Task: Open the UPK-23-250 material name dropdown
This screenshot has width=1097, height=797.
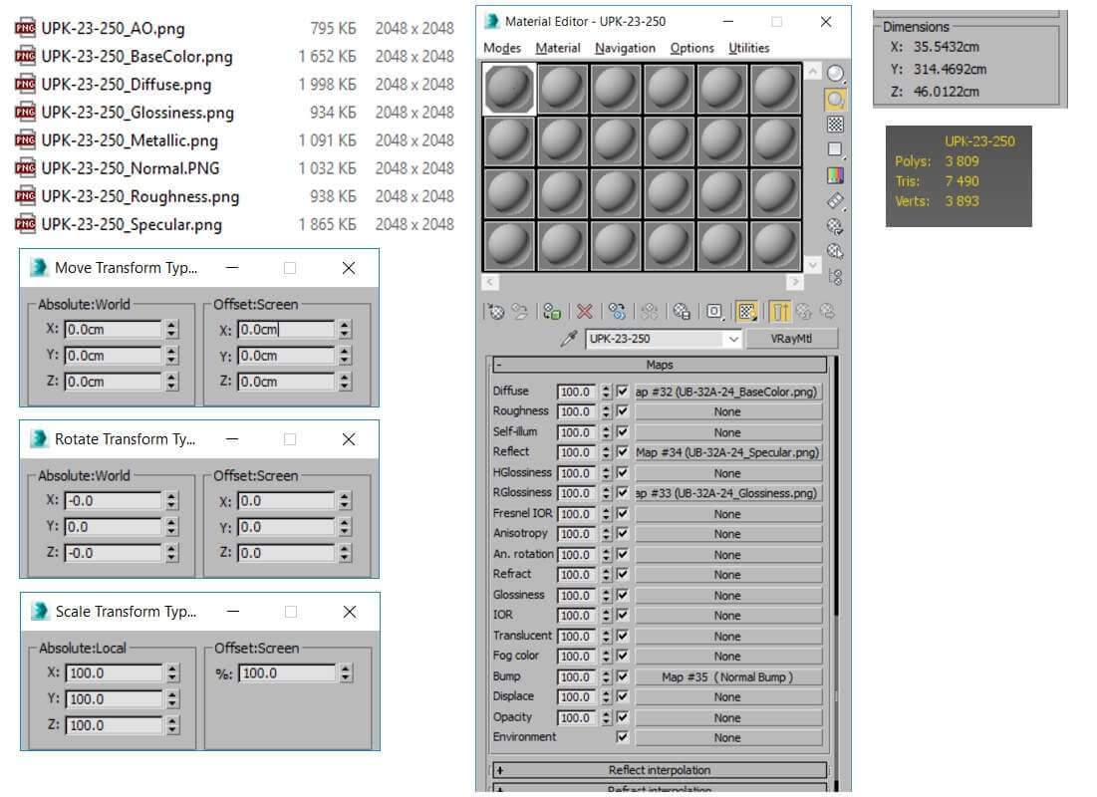Action: (734, 339)
